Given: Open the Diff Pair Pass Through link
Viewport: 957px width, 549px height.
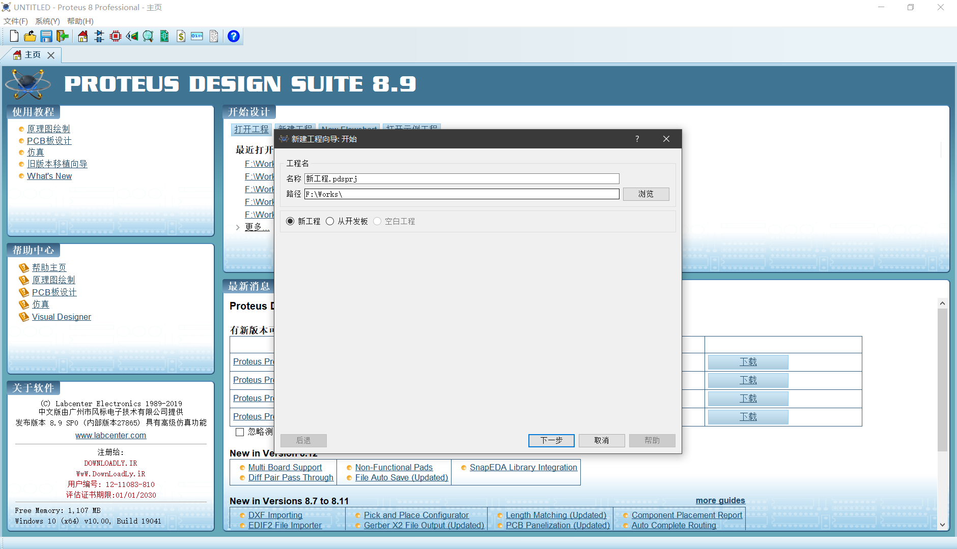Looking at the screenshot, I should pos(291,477).
